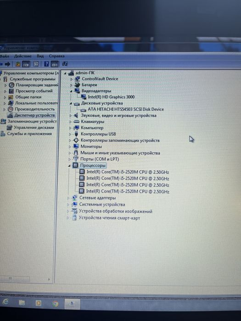Click the ControlVault Device icon
Viewport: 241px width, 321px height.
tap(77, 78)
